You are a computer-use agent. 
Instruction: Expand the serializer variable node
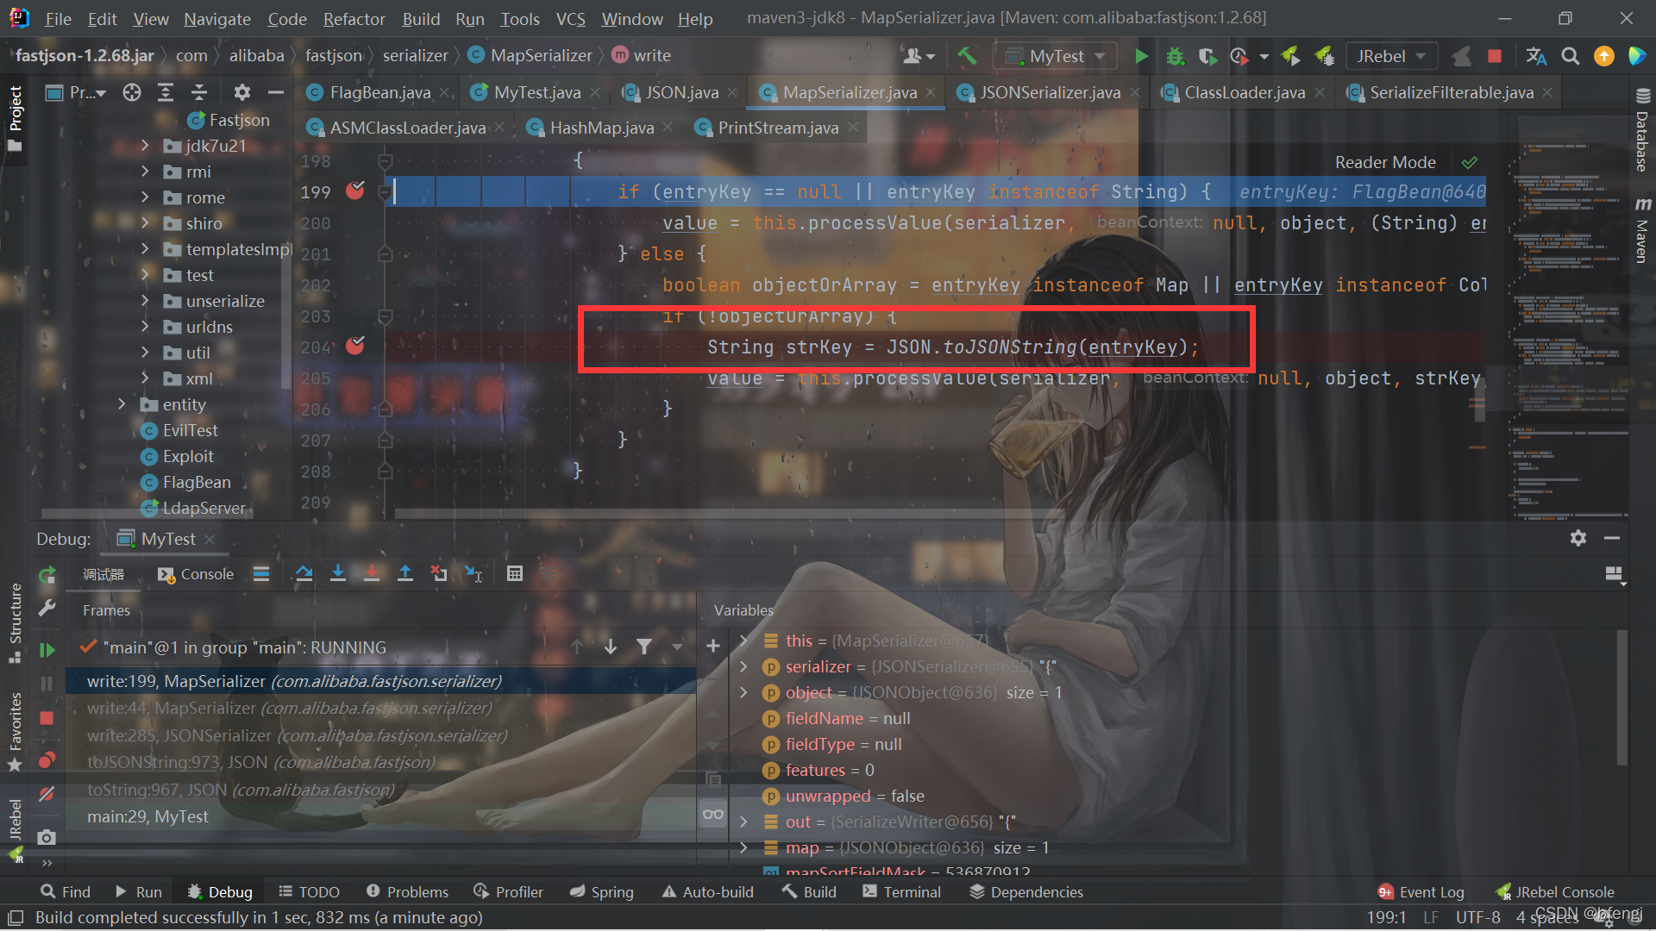pyautogui.click(x=743, y=666)
